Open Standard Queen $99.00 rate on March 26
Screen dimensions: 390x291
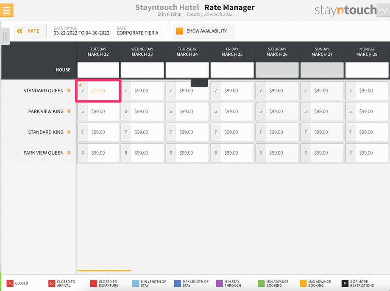[277, 91]
